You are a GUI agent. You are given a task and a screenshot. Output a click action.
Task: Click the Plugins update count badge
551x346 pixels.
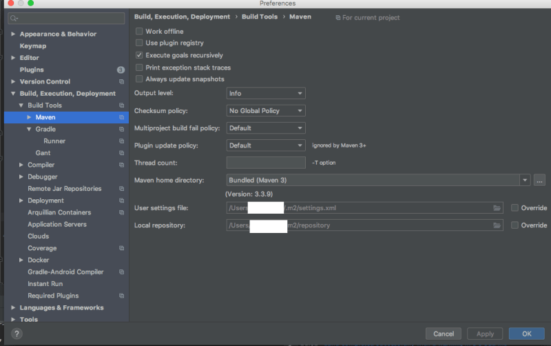point(121,70)
